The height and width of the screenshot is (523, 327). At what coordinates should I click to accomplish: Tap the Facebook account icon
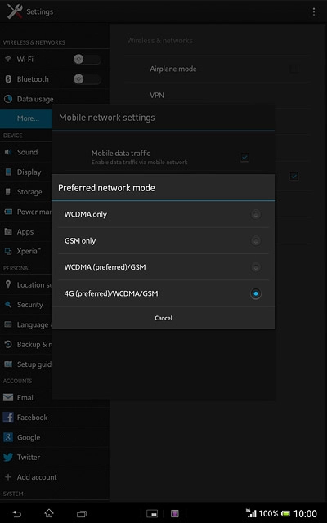(x=8, y=418)
